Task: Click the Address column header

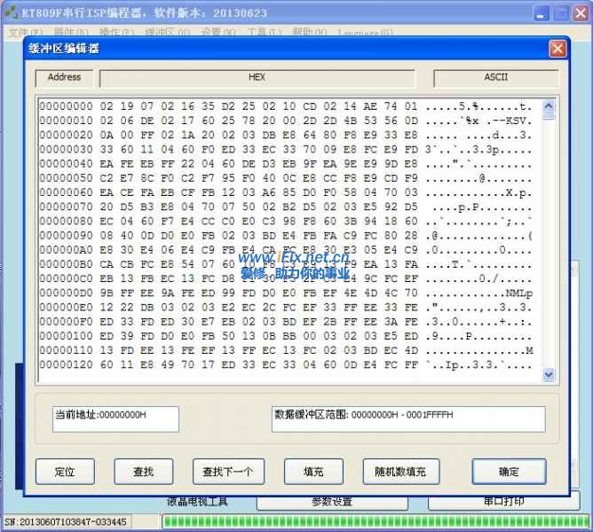Action: pos(65,78)
